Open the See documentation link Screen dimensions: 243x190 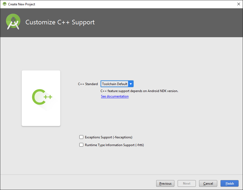click(115, 96)
